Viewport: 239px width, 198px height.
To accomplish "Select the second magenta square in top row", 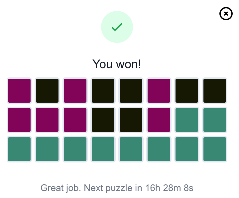I will point(75,91).
